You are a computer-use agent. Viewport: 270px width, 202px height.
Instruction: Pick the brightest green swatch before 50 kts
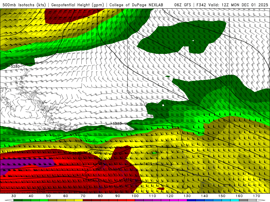[44, 200]
